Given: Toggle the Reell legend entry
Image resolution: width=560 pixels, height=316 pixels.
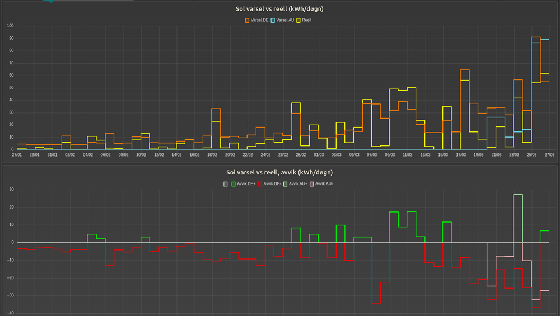Looking at the screenshot, I should [x=304, y=20].
